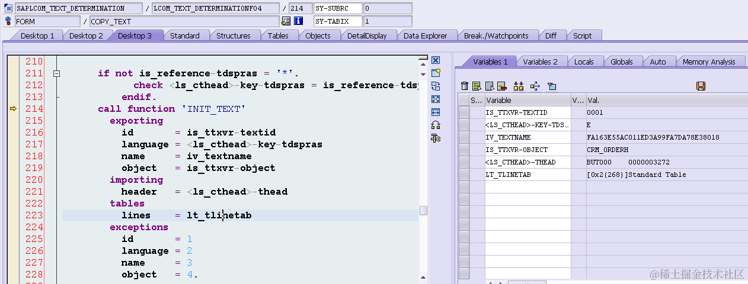Viewport: 748px width, 284px height.
Task: Click the program icon before SAPLCOM_TEXT_DETERMINATION
Action: 8,8
